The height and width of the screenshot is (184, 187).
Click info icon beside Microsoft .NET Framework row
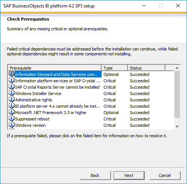[x=12, y=112]
